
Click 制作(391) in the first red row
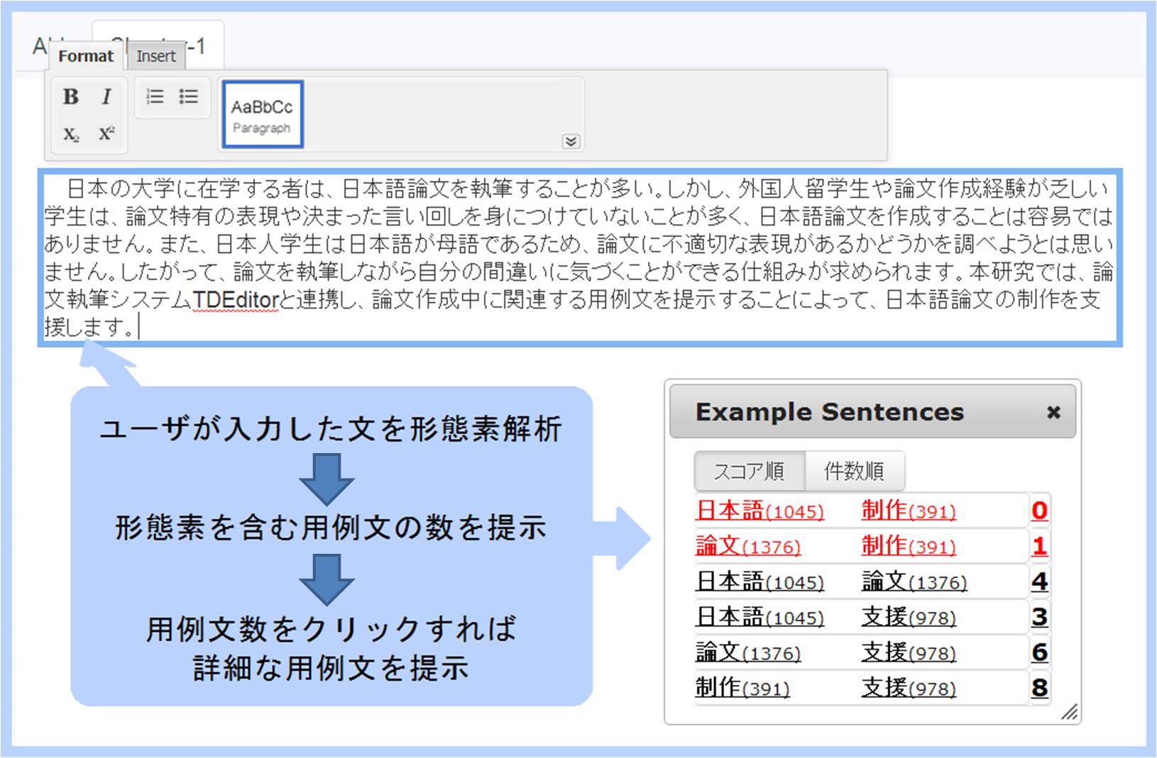pyautogui.click(x=909, y=511)
